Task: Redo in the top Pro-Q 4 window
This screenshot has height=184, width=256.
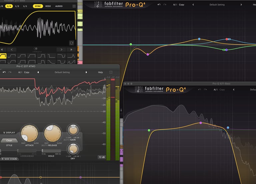Action: tap(165, 5)
